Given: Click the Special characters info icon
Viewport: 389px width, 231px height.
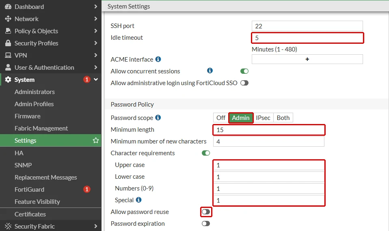Looking at the screenshot, I should (139, 199).
